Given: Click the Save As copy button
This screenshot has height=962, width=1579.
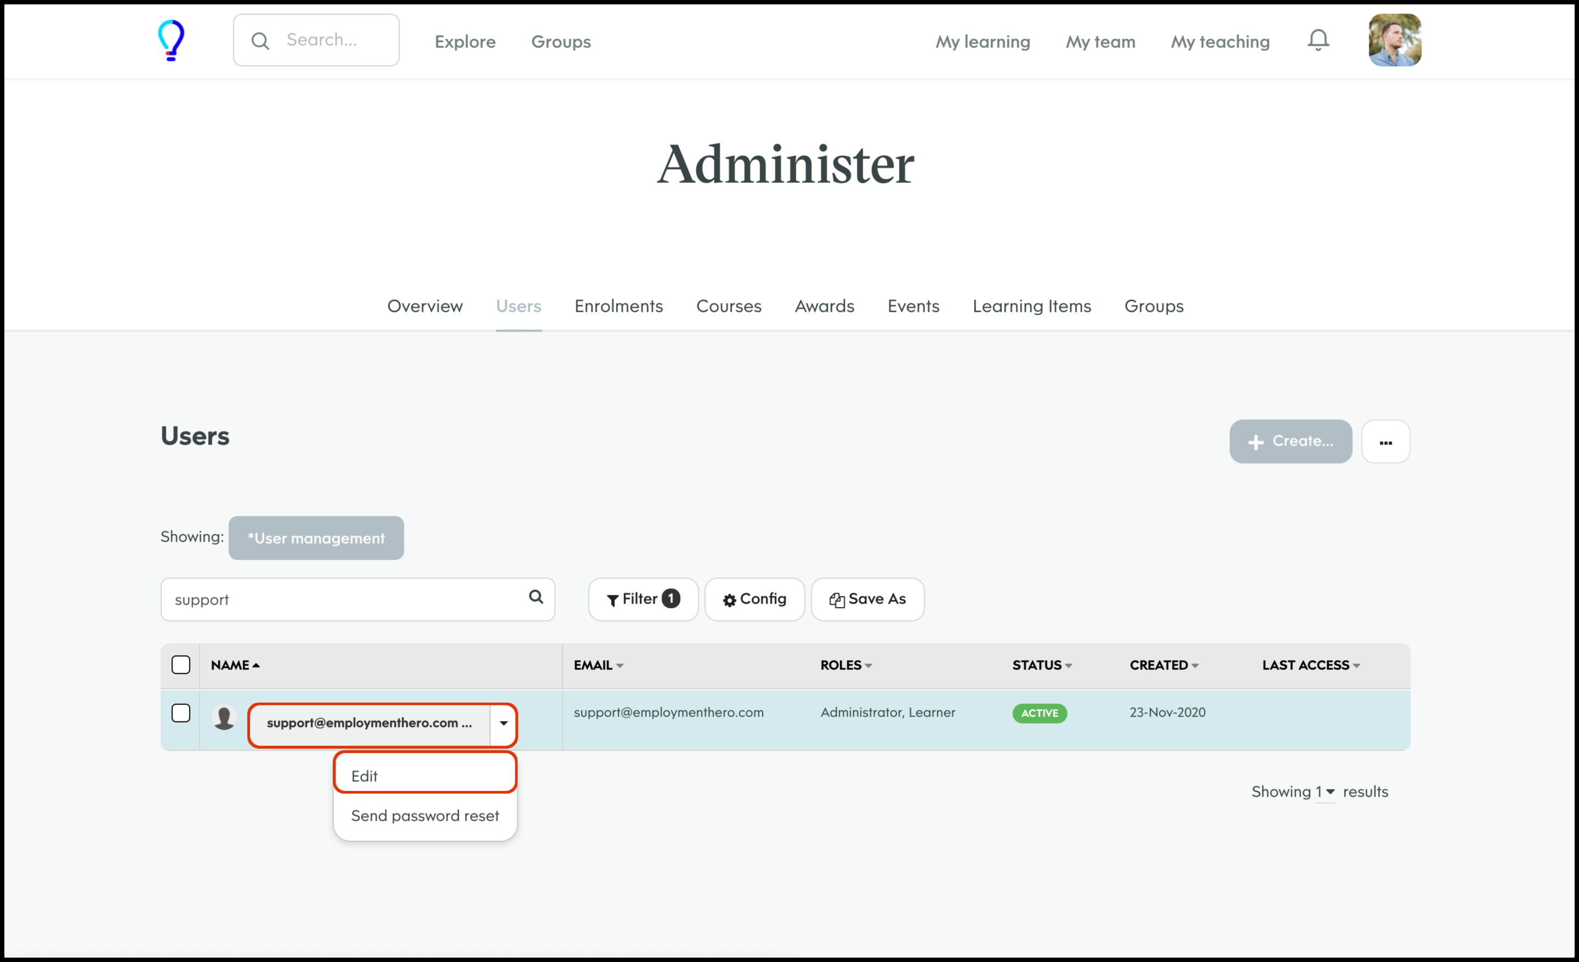Looking at the screenshot, I should 867,599.
